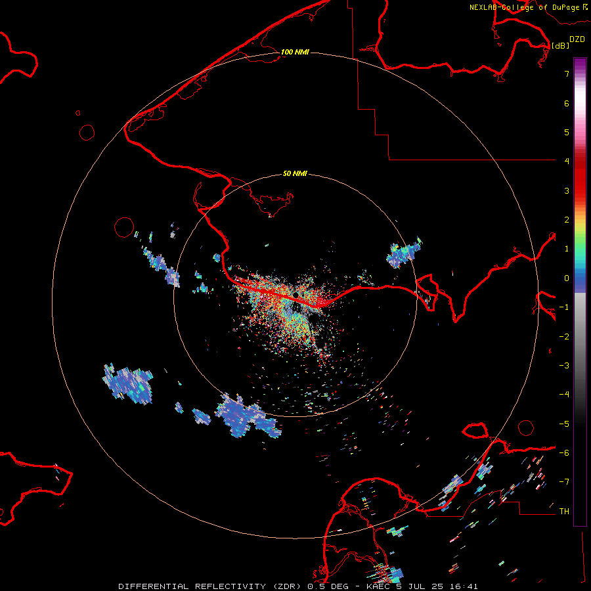Click the DZD color scale title

click(577, 39)
